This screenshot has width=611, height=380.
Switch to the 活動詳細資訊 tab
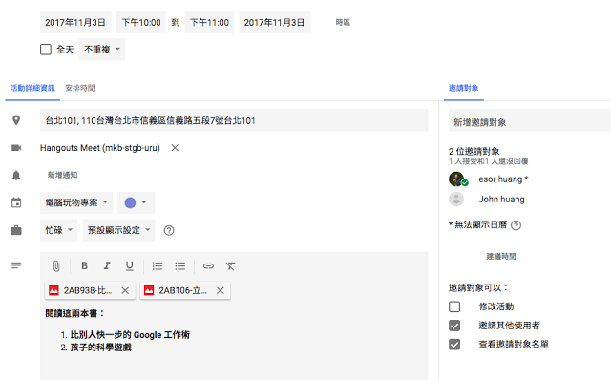tap(32, 88)
